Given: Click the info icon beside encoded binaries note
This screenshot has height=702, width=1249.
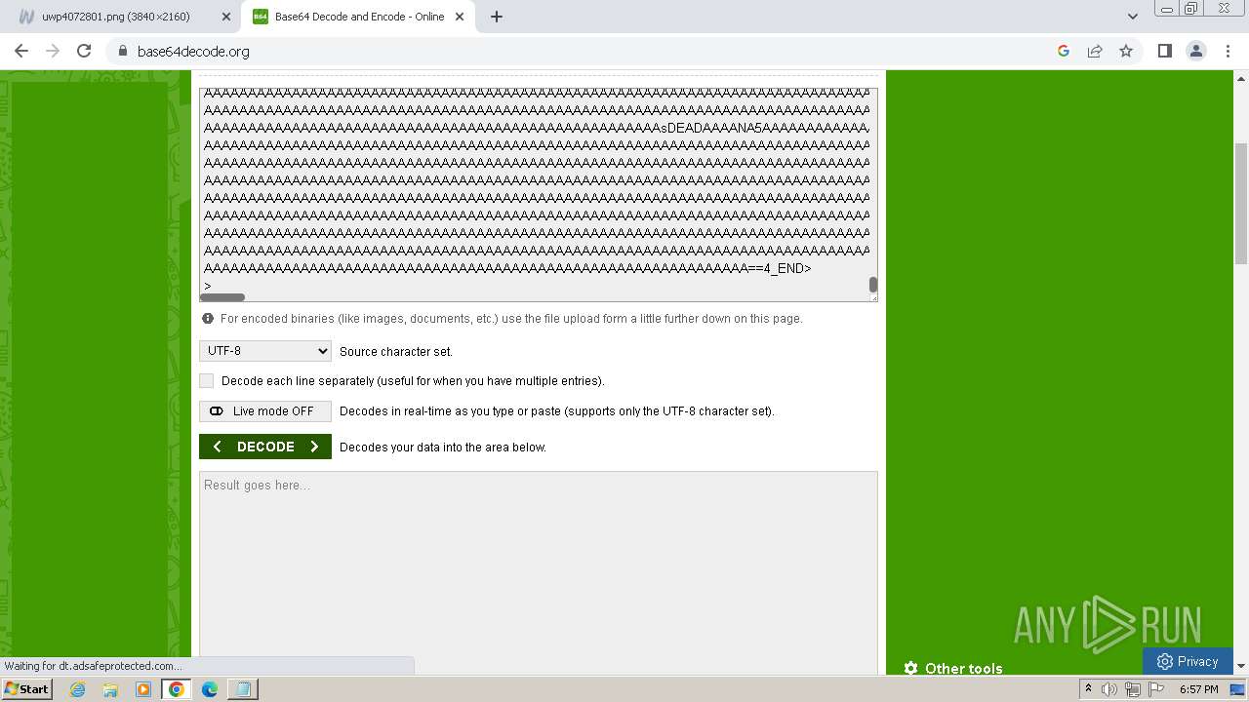Looking at the screenshot, I should [208, 319].
